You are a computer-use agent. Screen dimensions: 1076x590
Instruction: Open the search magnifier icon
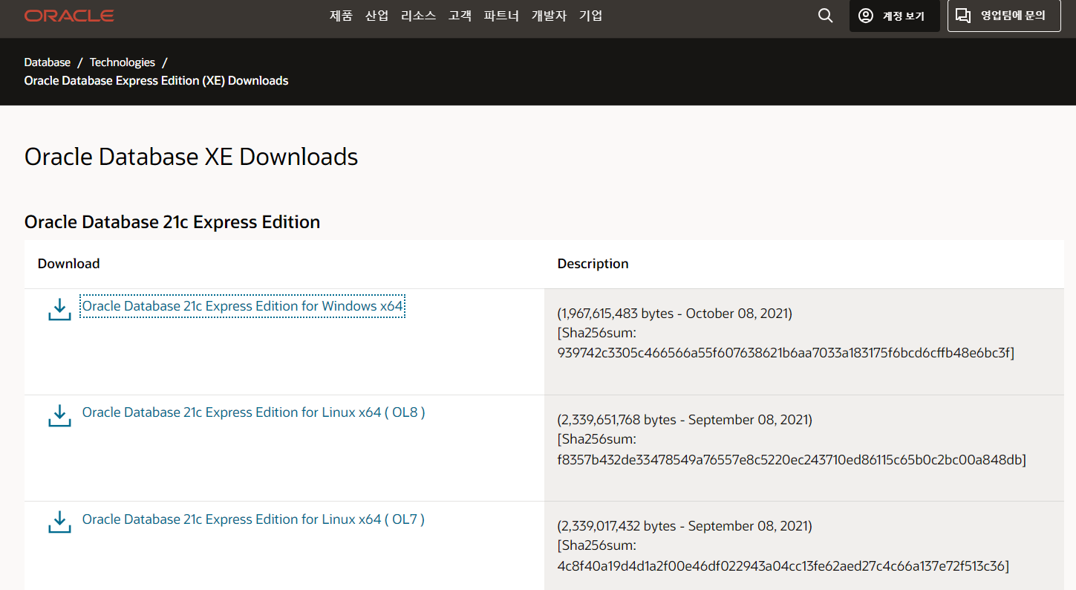pos(825,16)
